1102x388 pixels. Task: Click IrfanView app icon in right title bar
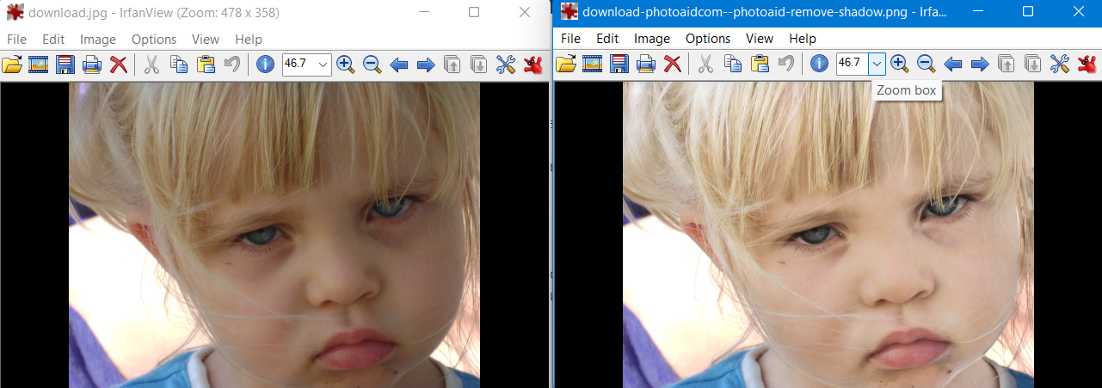pyautogui.click(x=569, y=12)
